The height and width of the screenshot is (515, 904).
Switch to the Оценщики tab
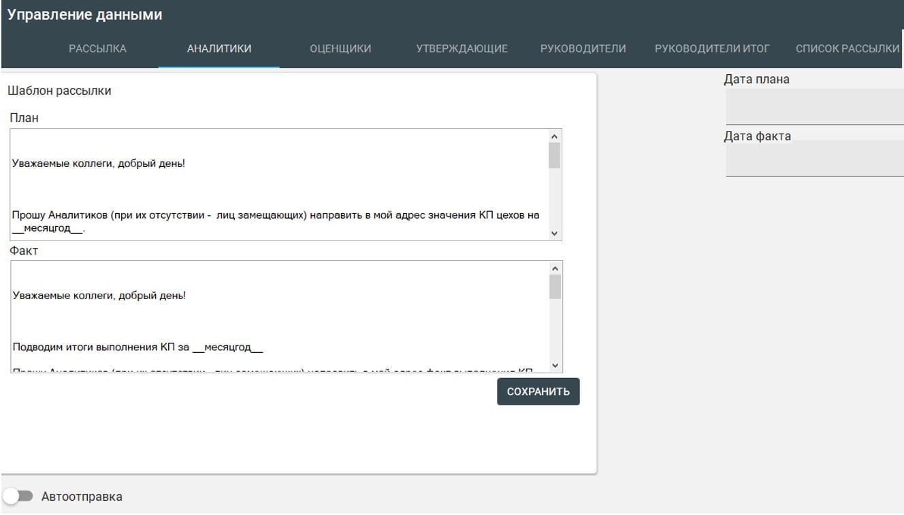[x=340, y=48]
